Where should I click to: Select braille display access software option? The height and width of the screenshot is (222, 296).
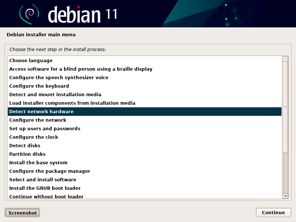point(145,69)
